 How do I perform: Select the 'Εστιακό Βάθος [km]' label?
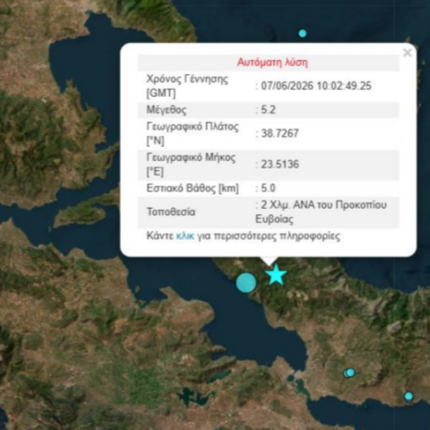tap(193, 188)
